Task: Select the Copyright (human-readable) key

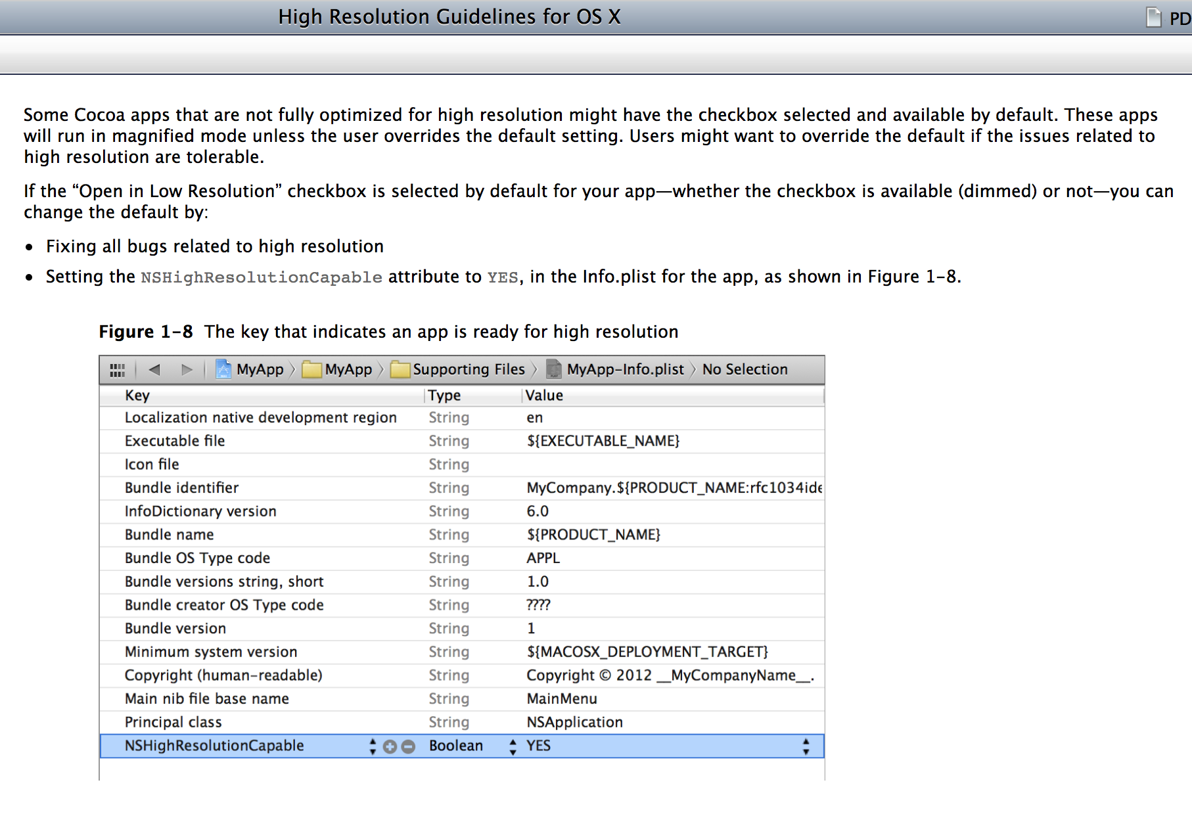Action: tap(223, 675)
